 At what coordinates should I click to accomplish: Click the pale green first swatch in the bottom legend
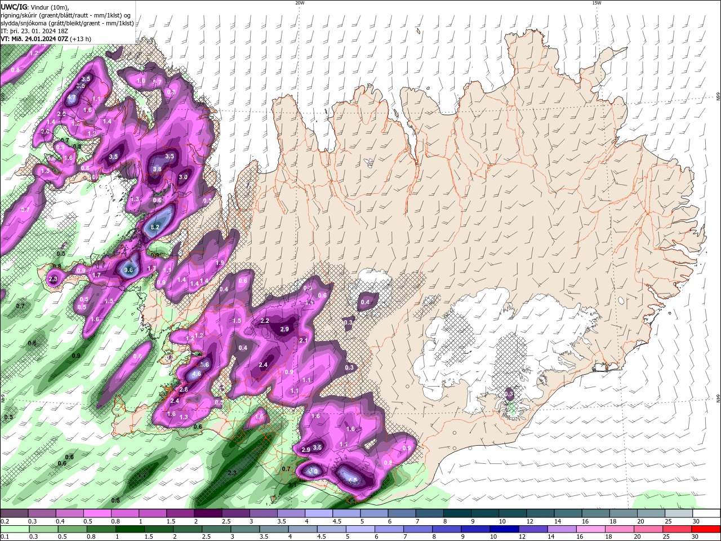tap(14, 529)
